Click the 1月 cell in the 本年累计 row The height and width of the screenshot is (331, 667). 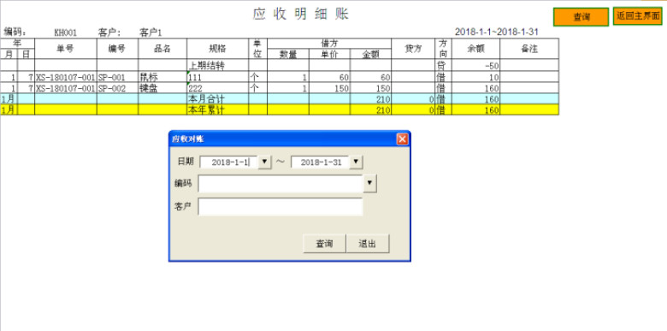[9, 109]
